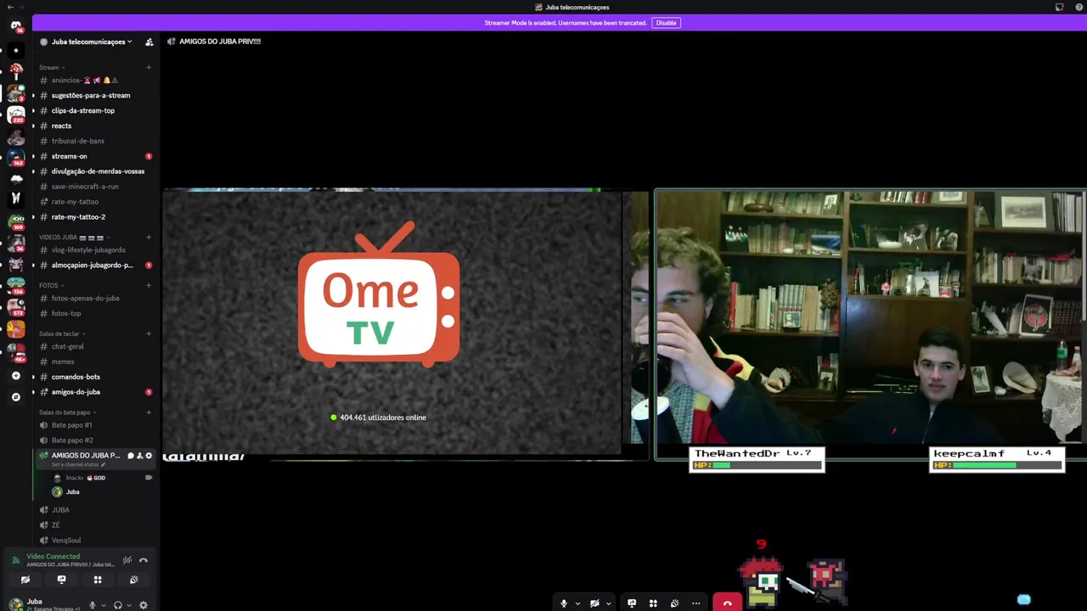The height and width of the screenshot is (611, 1087).
Task: Open server invite people icon
Action: pos(149,42)
